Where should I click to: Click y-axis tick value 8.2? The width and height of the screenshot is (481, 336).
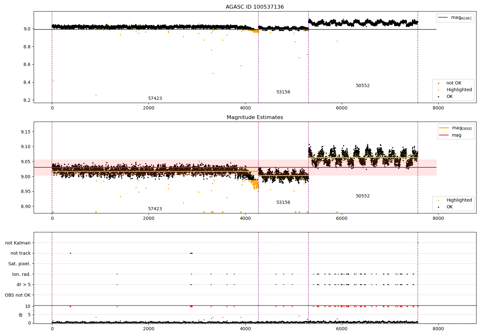pyautogui.click(x=27, y=100)
